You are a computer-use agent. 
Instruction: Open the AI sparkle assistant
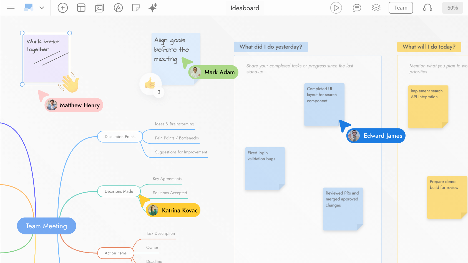(x=153, y=8)
